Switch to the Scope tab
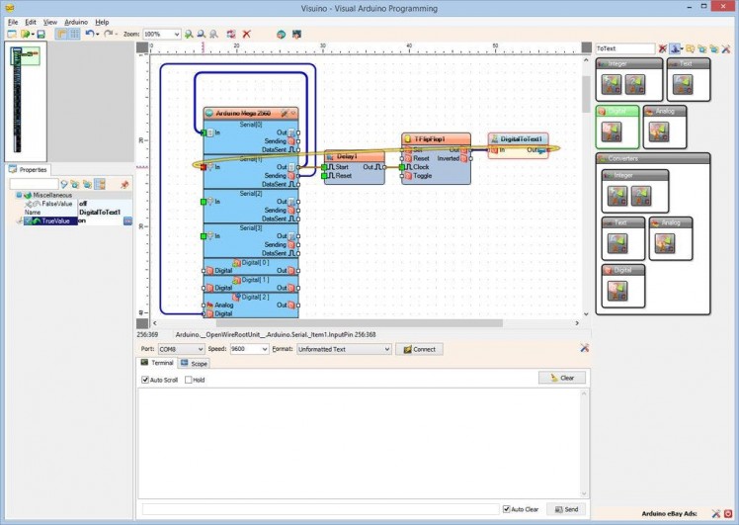This screenshot has width=739, height=525. pyautogui.click(x=194, y=364)
